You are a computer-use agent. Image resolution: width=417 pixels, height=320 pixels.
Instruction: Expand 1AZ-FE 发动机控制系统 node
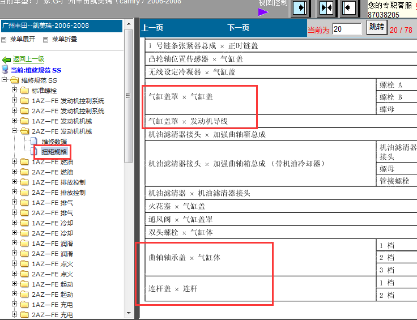coord(14,100)
